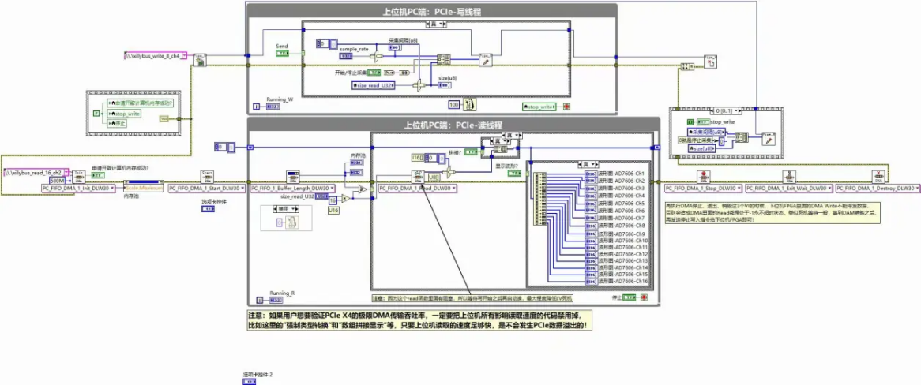The height and width of the screenshot is (385, 921).
Task: Open the PC_FIFO_DMA_1_Init_DLW30 polymorphic selector
Action: tap(112, 189)
